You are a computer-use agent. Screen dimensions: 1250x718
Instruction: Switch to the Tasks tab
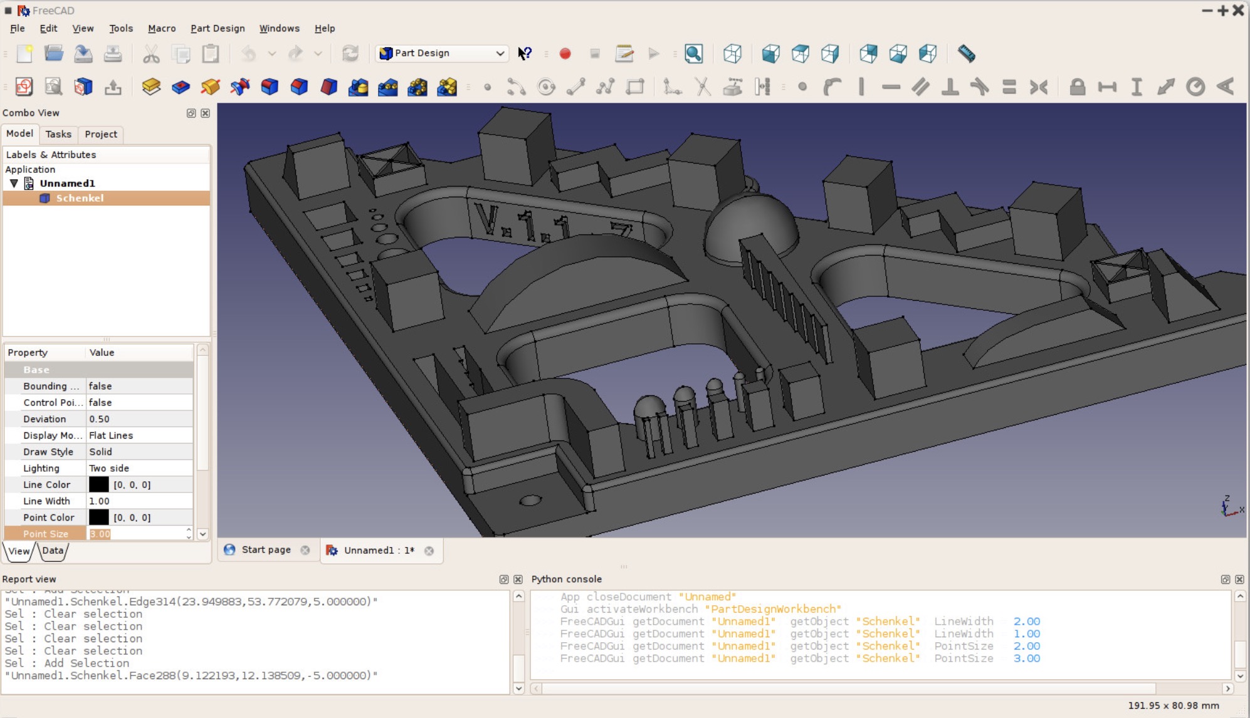tap(58, 134)
